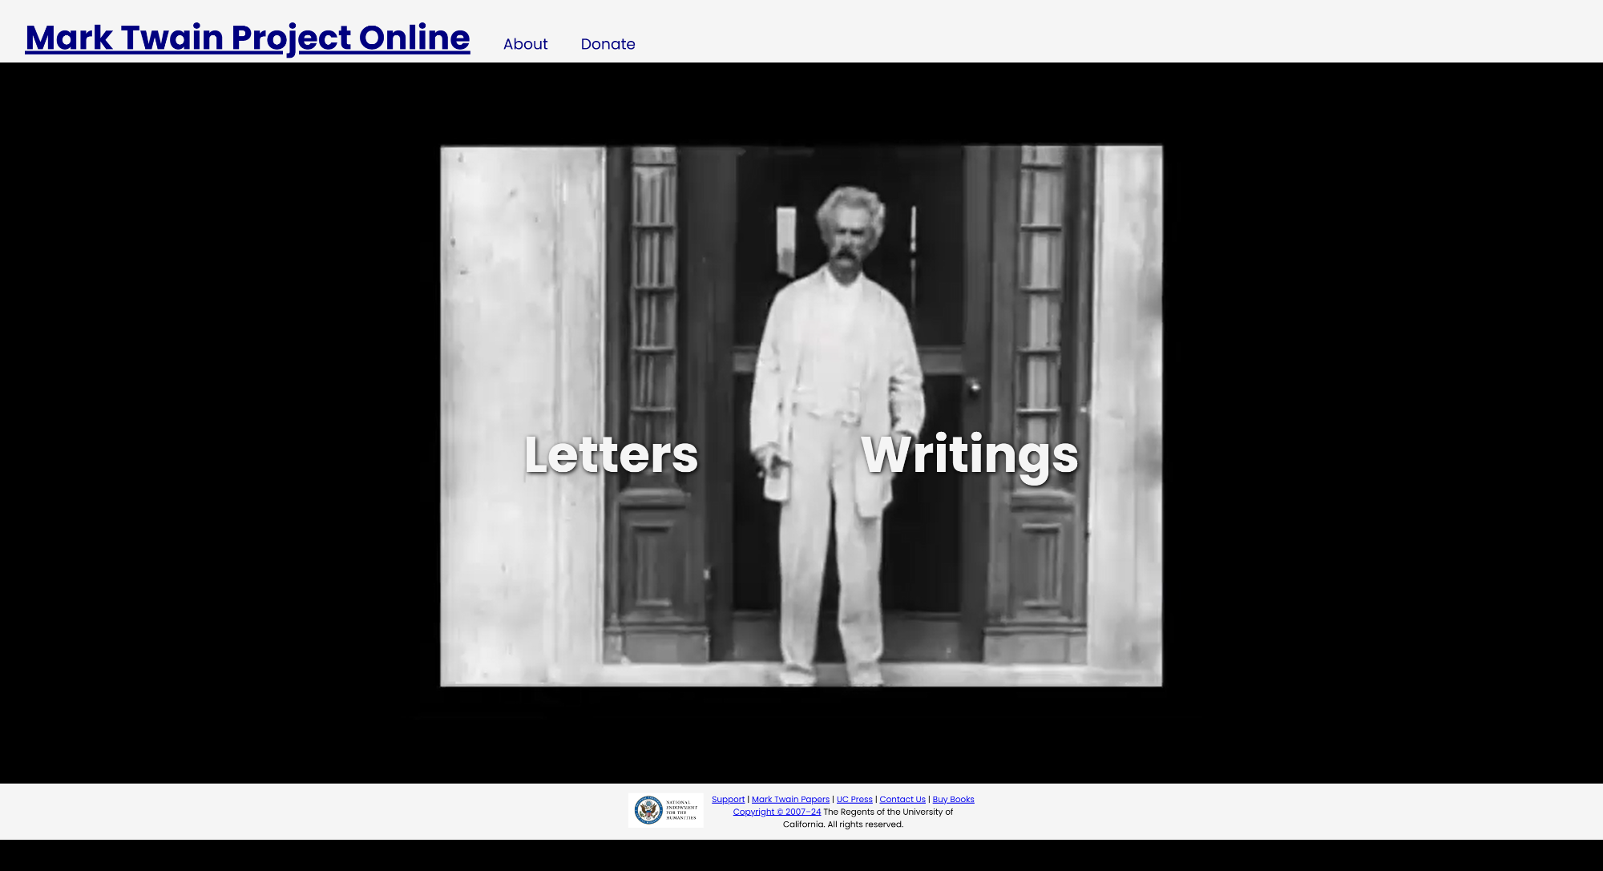Open the Copyright © 2007–24 link
1603x871 pixels.
point(777,812)
